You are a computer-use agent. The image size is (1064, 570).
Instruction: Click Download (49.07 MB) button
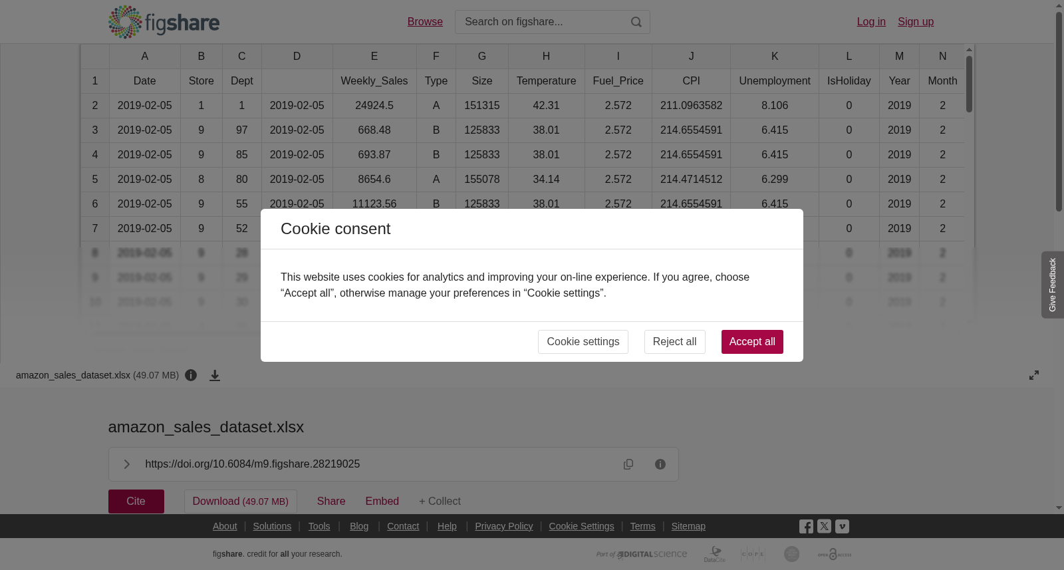241,501
